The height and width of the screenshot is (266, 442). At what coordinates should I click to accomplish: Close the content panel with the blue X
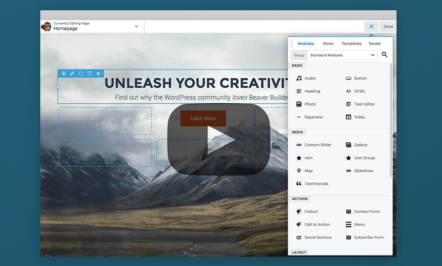372,26
